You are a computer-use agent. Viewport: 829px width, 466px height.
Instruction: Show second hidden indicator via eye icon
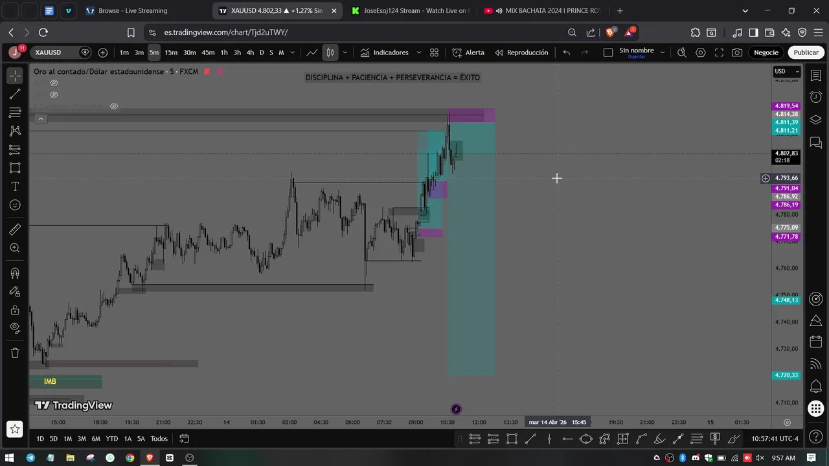54,94
